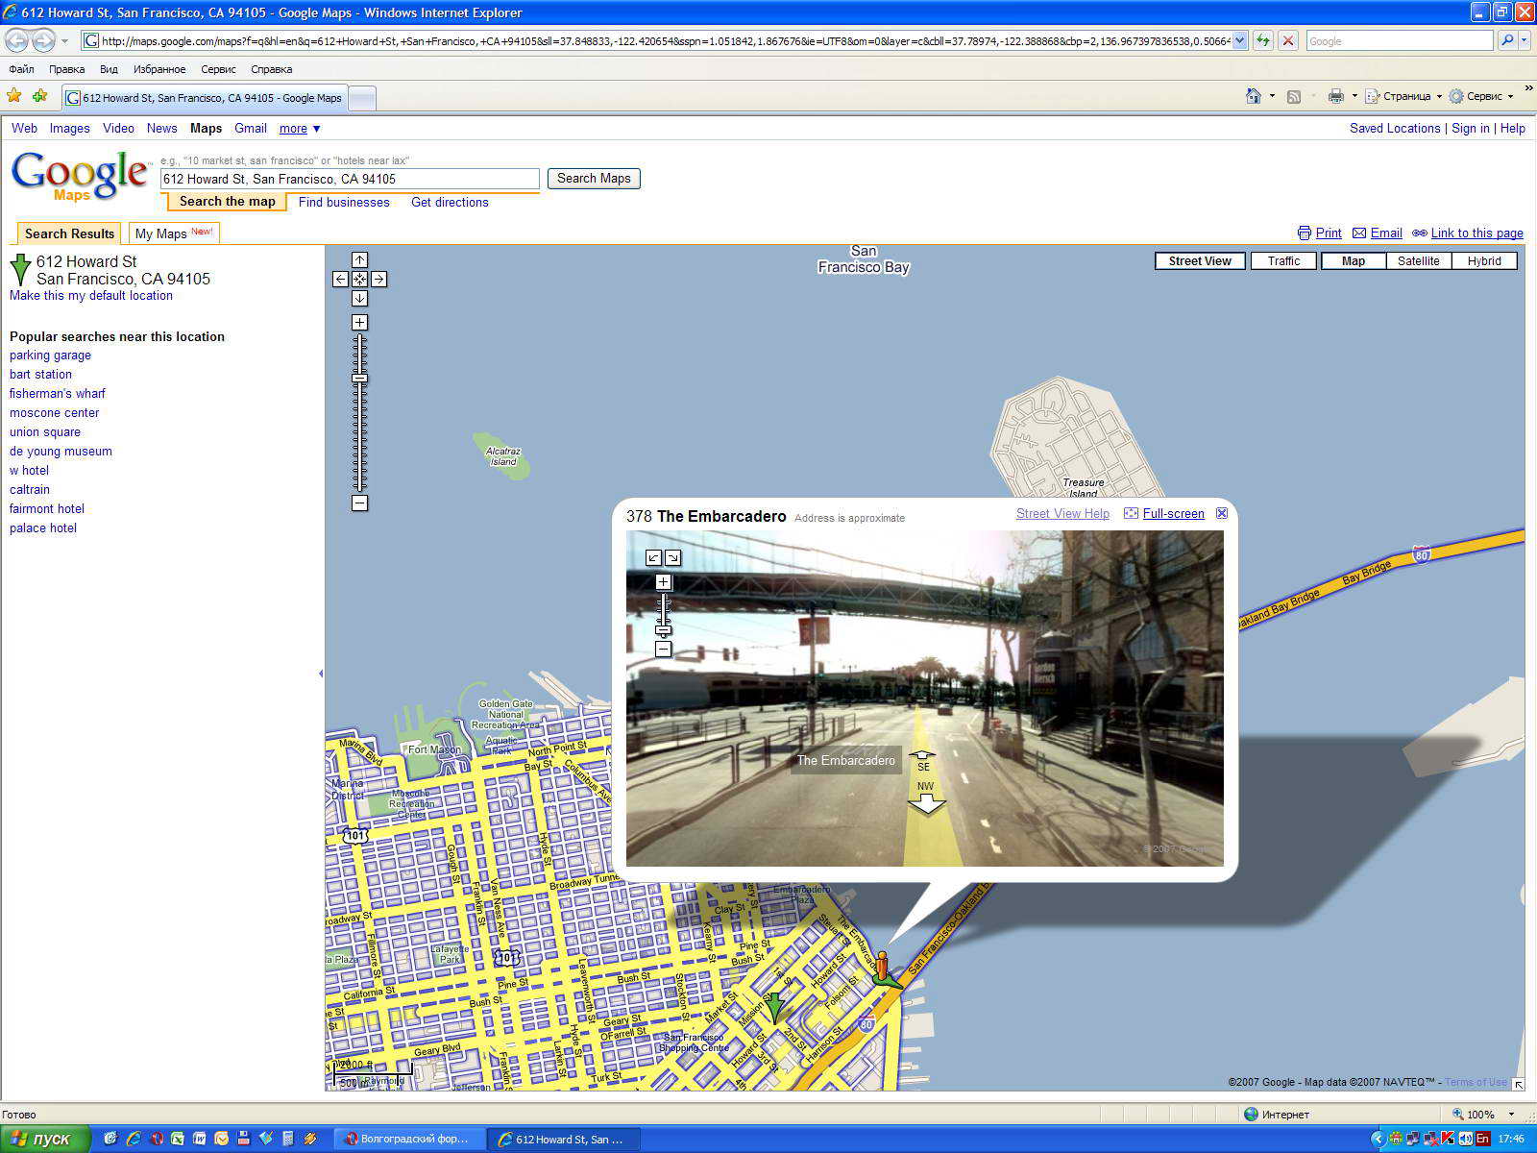Switch map to Satellite view

coord(1418,261)
